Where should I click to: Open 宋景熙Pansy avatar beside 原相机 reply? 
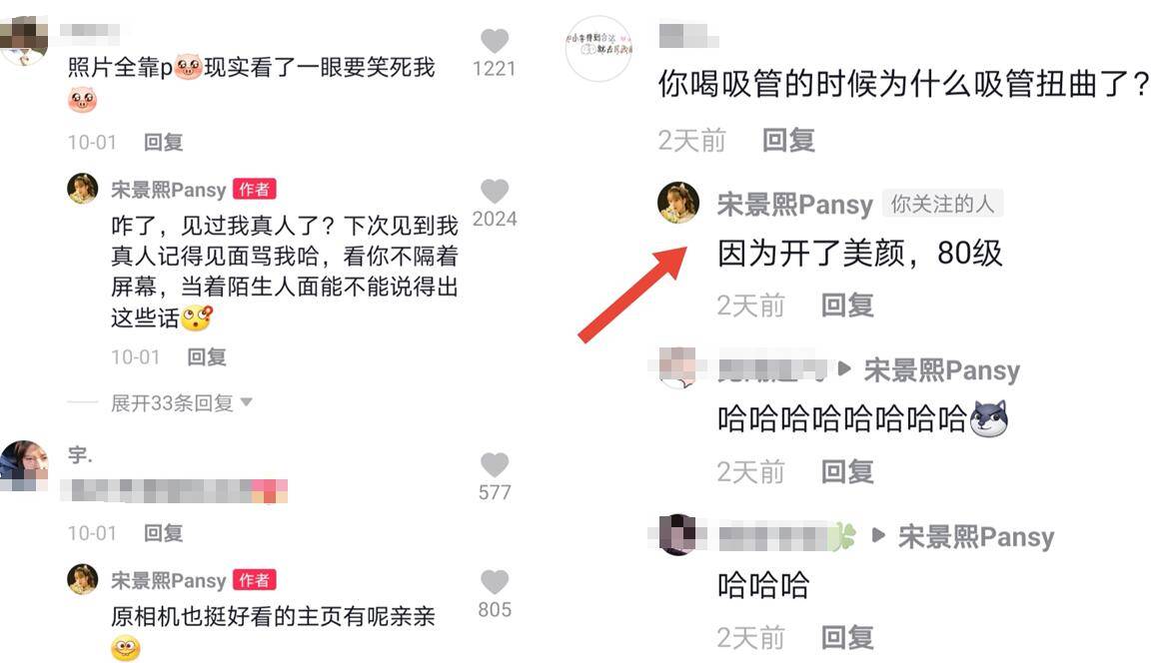(x=83, y=579)
